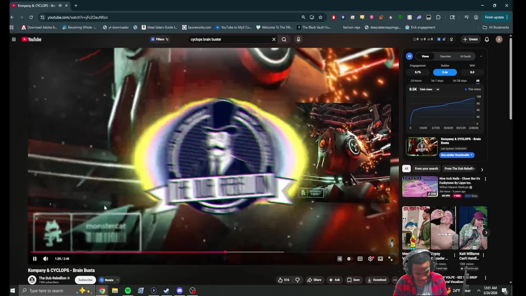Choose the 24 hours time range
Image resolution: width=526 pixels, height=296 pixels.
pyautogui.click(x=416, y=81)
